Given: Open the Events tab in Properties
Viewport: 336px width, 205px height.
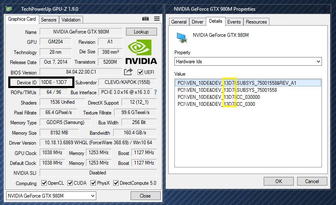Looking at the screenshot, I should click(234, 22).
